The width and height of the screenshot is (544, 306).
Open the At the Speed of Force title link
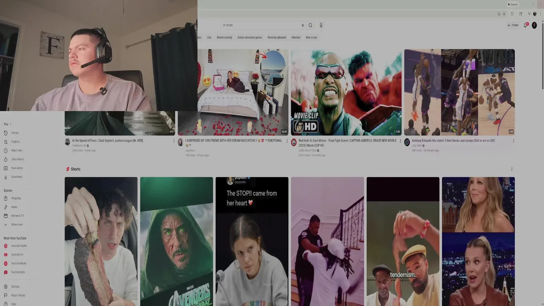tap(108, 140)
